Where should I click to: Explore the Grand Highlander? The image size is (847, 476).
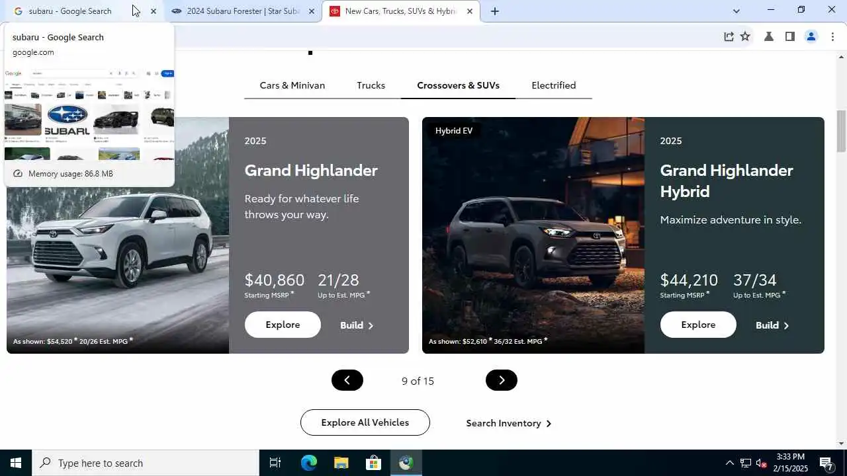click(x=283, y=325)
